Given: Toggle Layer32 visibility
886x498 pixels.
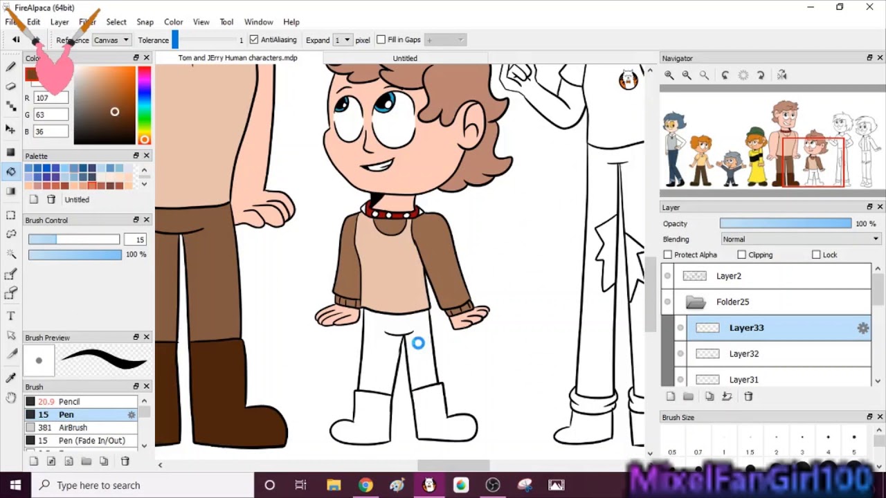Looking at the screenshot, I should click(680, 354).
